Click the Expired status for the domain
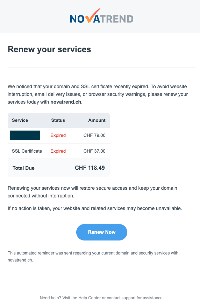 tap(58, 135)
